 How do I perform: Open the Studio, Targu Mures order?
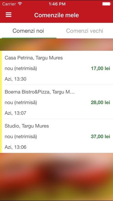point(57,136)
